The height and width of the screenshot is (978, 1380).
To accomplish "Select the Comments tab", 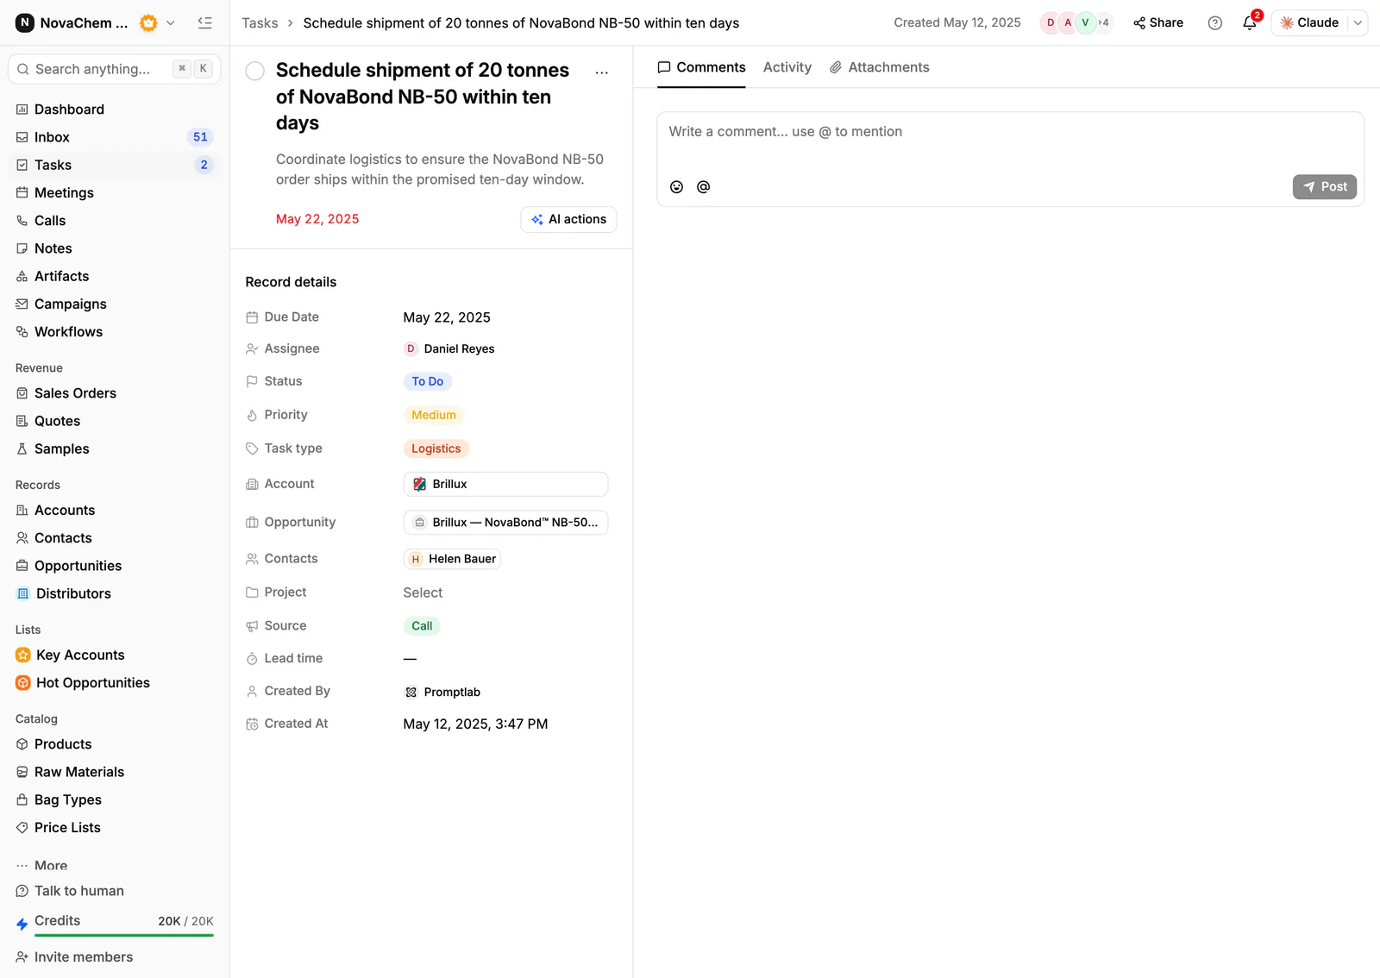I will 701,67.
